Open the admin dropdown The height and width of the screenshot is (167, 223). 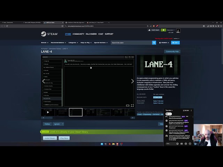coord(177,39)
